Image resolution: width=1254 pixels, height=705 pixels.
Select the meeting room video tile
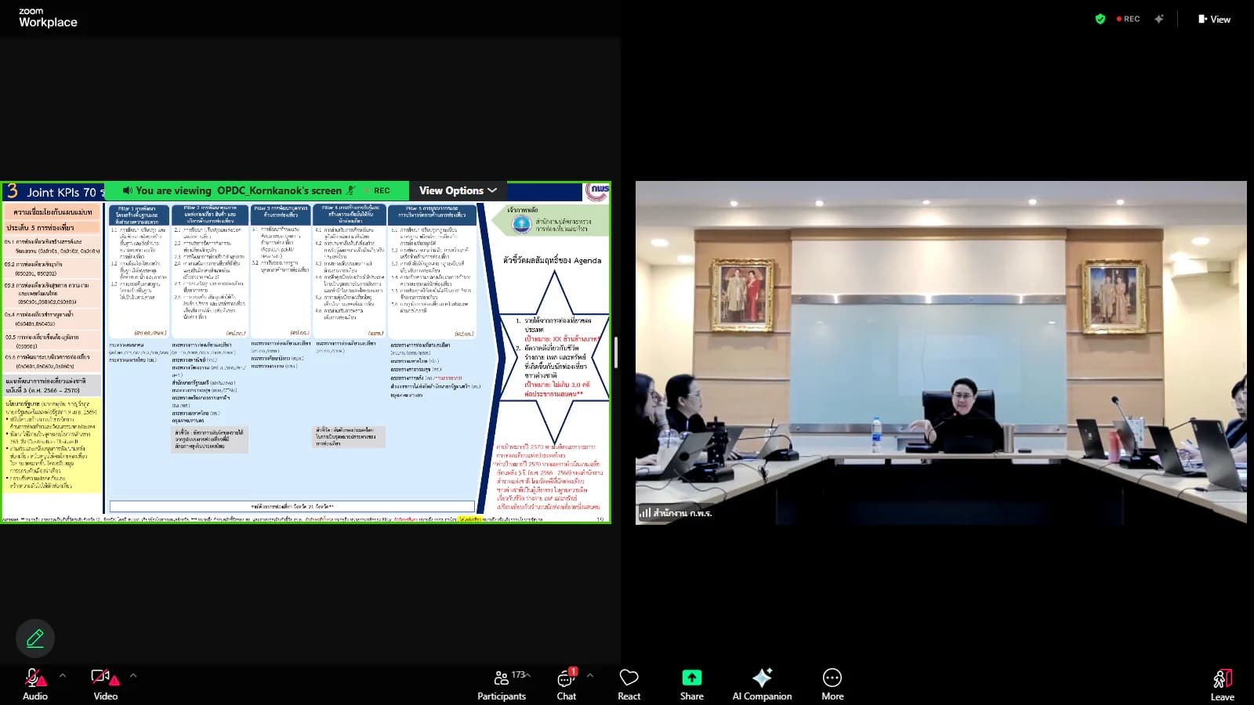pos(940,352)
